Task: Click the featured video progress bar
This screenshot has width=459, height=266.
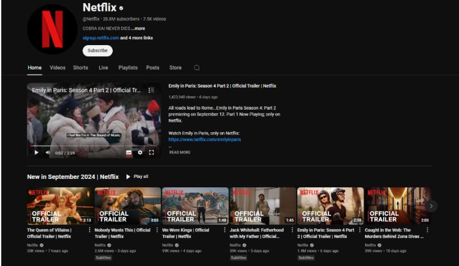Action: click(x=94, y=146)
